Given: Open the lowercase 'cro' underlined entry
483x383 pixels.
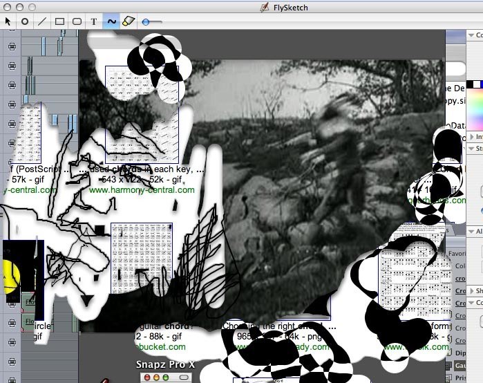Looking at the screenshot, I should (x=460, y=278).
